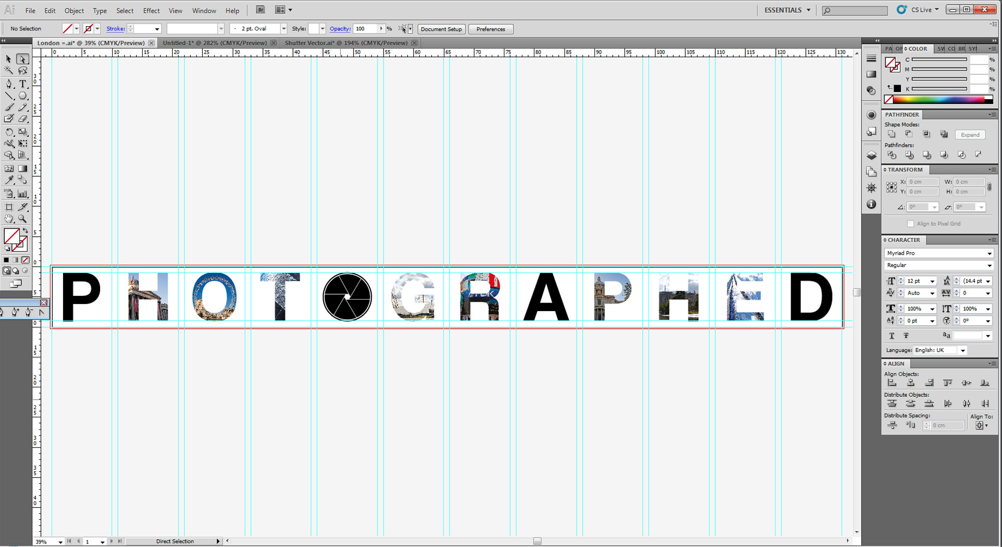Click Unite shape mode in Pathfinder
Viewport: 1002px width, 547px height.
point(891,134)
